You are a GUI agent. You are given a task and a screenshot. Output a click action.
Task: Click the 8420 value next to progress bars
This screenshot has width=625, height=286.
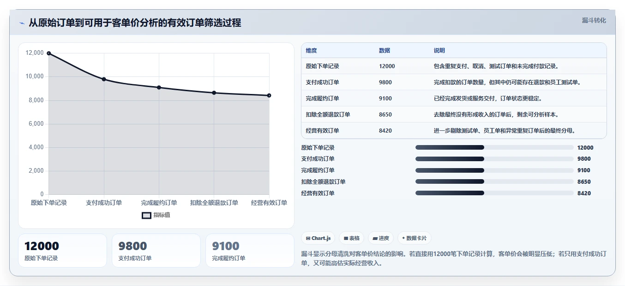584,193
